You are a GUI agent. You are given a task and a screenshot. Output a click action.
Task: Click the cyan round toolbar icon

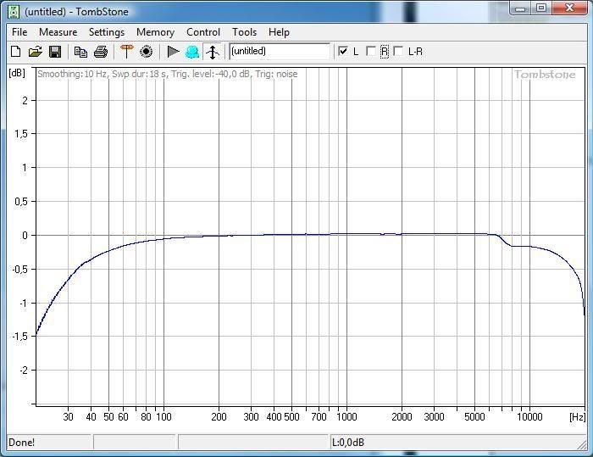192,52
